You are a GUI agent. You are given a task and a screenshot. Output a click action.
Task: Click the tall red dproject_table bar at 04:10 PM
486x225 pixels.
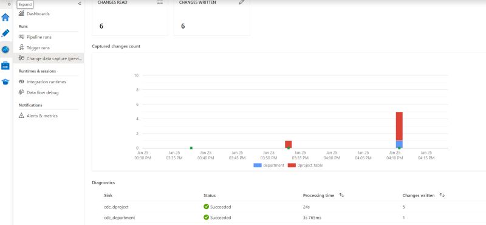pyautogui.click(x=399, y=126)
